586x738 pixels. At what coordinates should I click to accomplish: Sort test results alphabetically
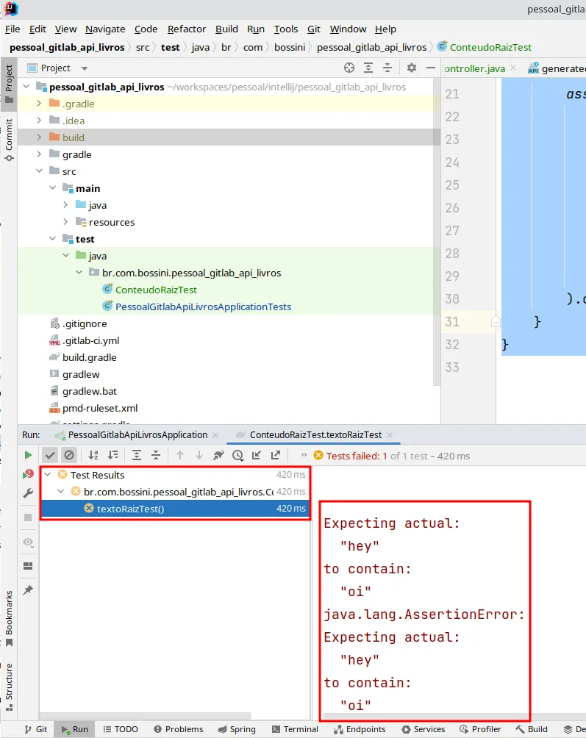pos(93,455)
